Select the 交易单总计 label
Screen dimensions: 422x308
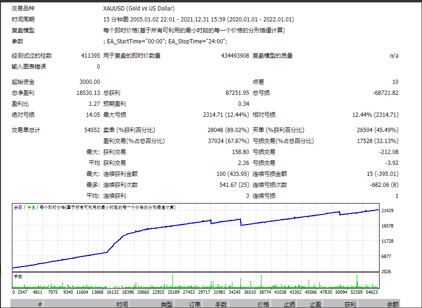[26, 130]
